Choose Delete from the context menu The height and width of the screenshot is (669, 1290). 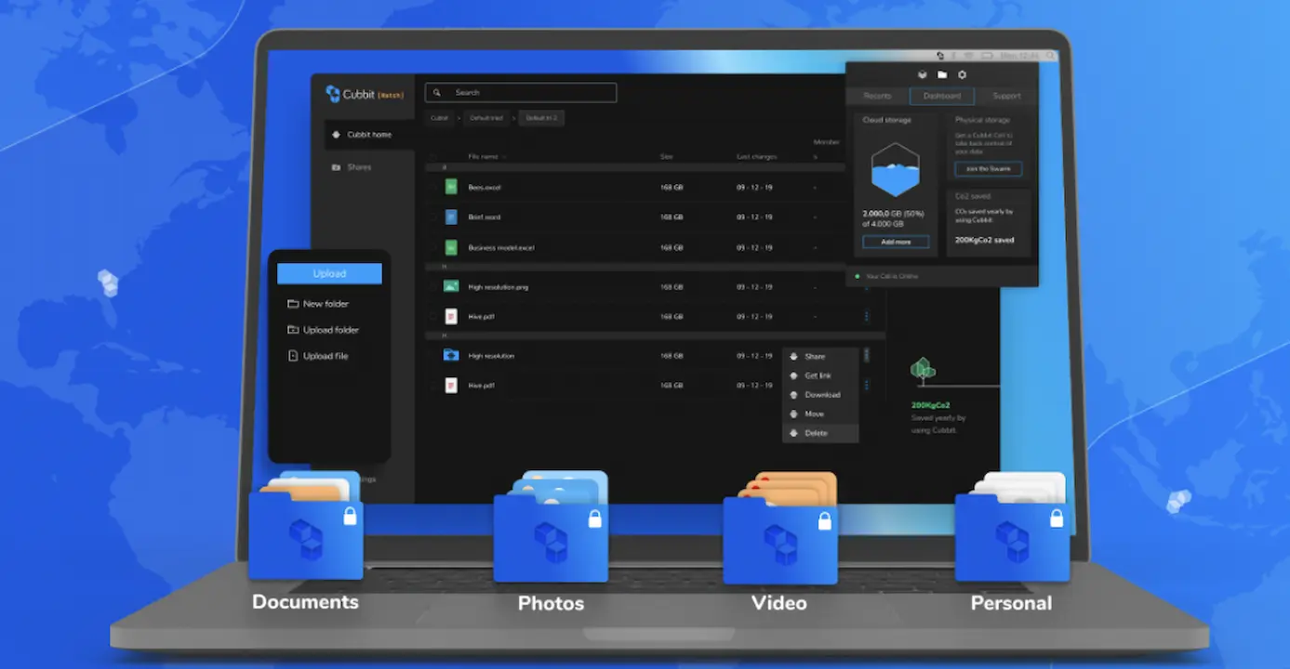tap(820, 433)
